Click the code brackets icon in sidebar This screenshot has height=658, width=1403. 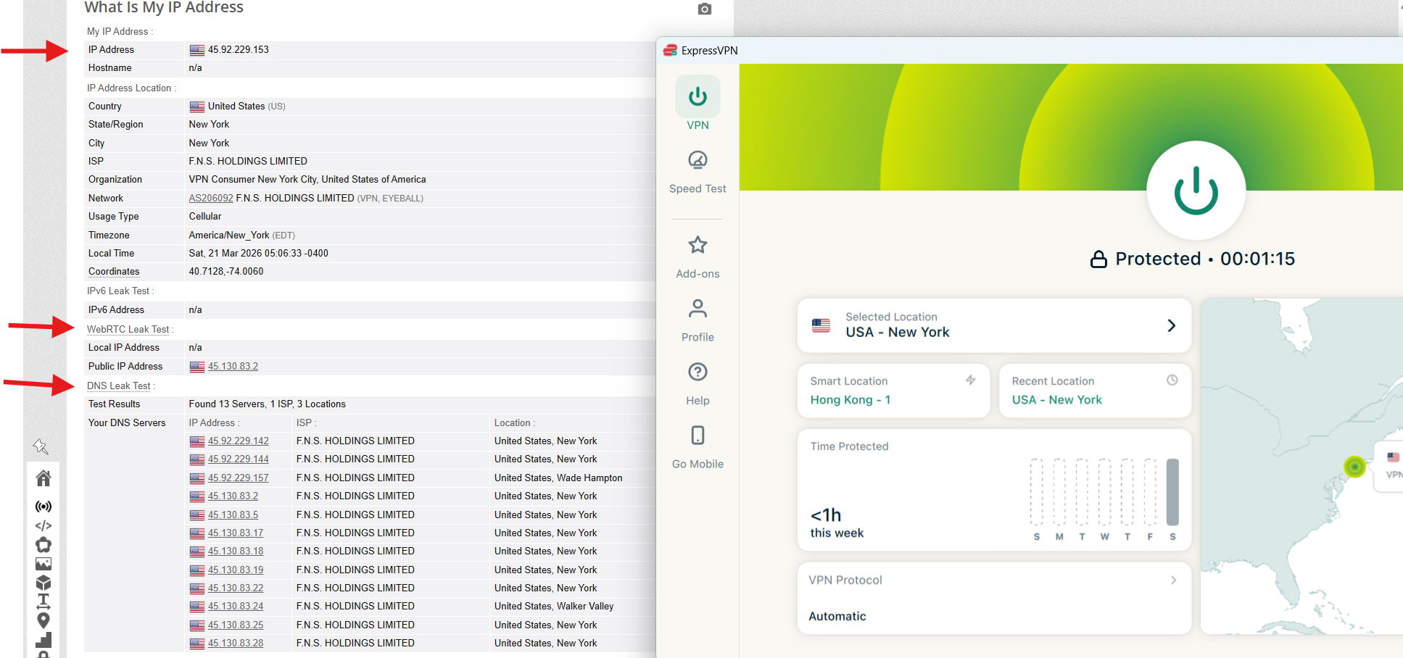coord(44,525)
